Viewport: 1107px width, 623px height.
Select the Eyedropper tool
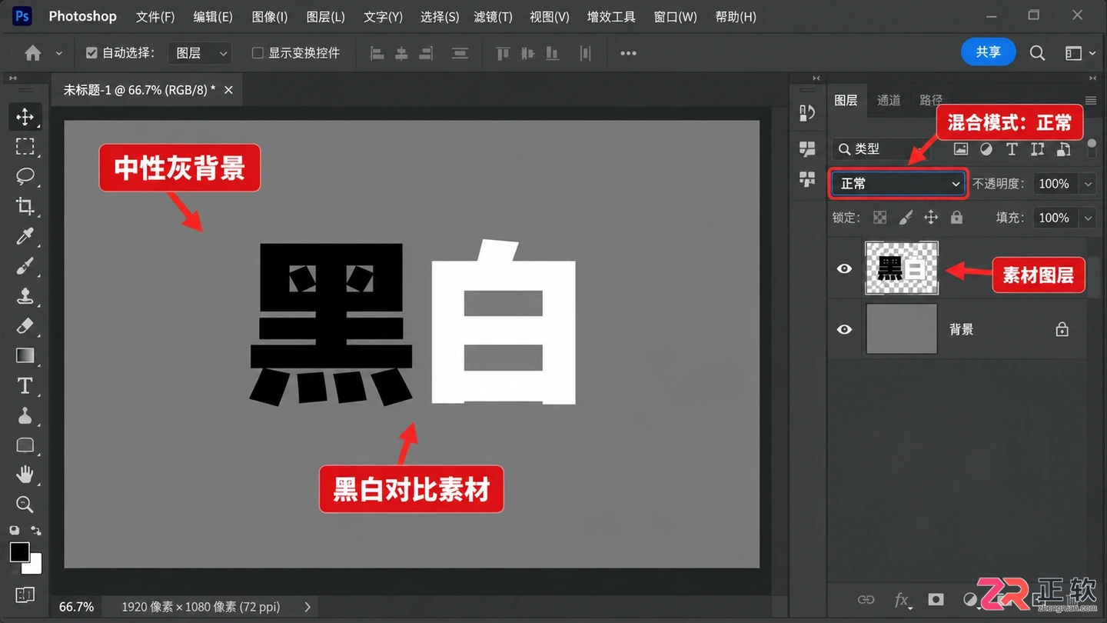point(25,236)
